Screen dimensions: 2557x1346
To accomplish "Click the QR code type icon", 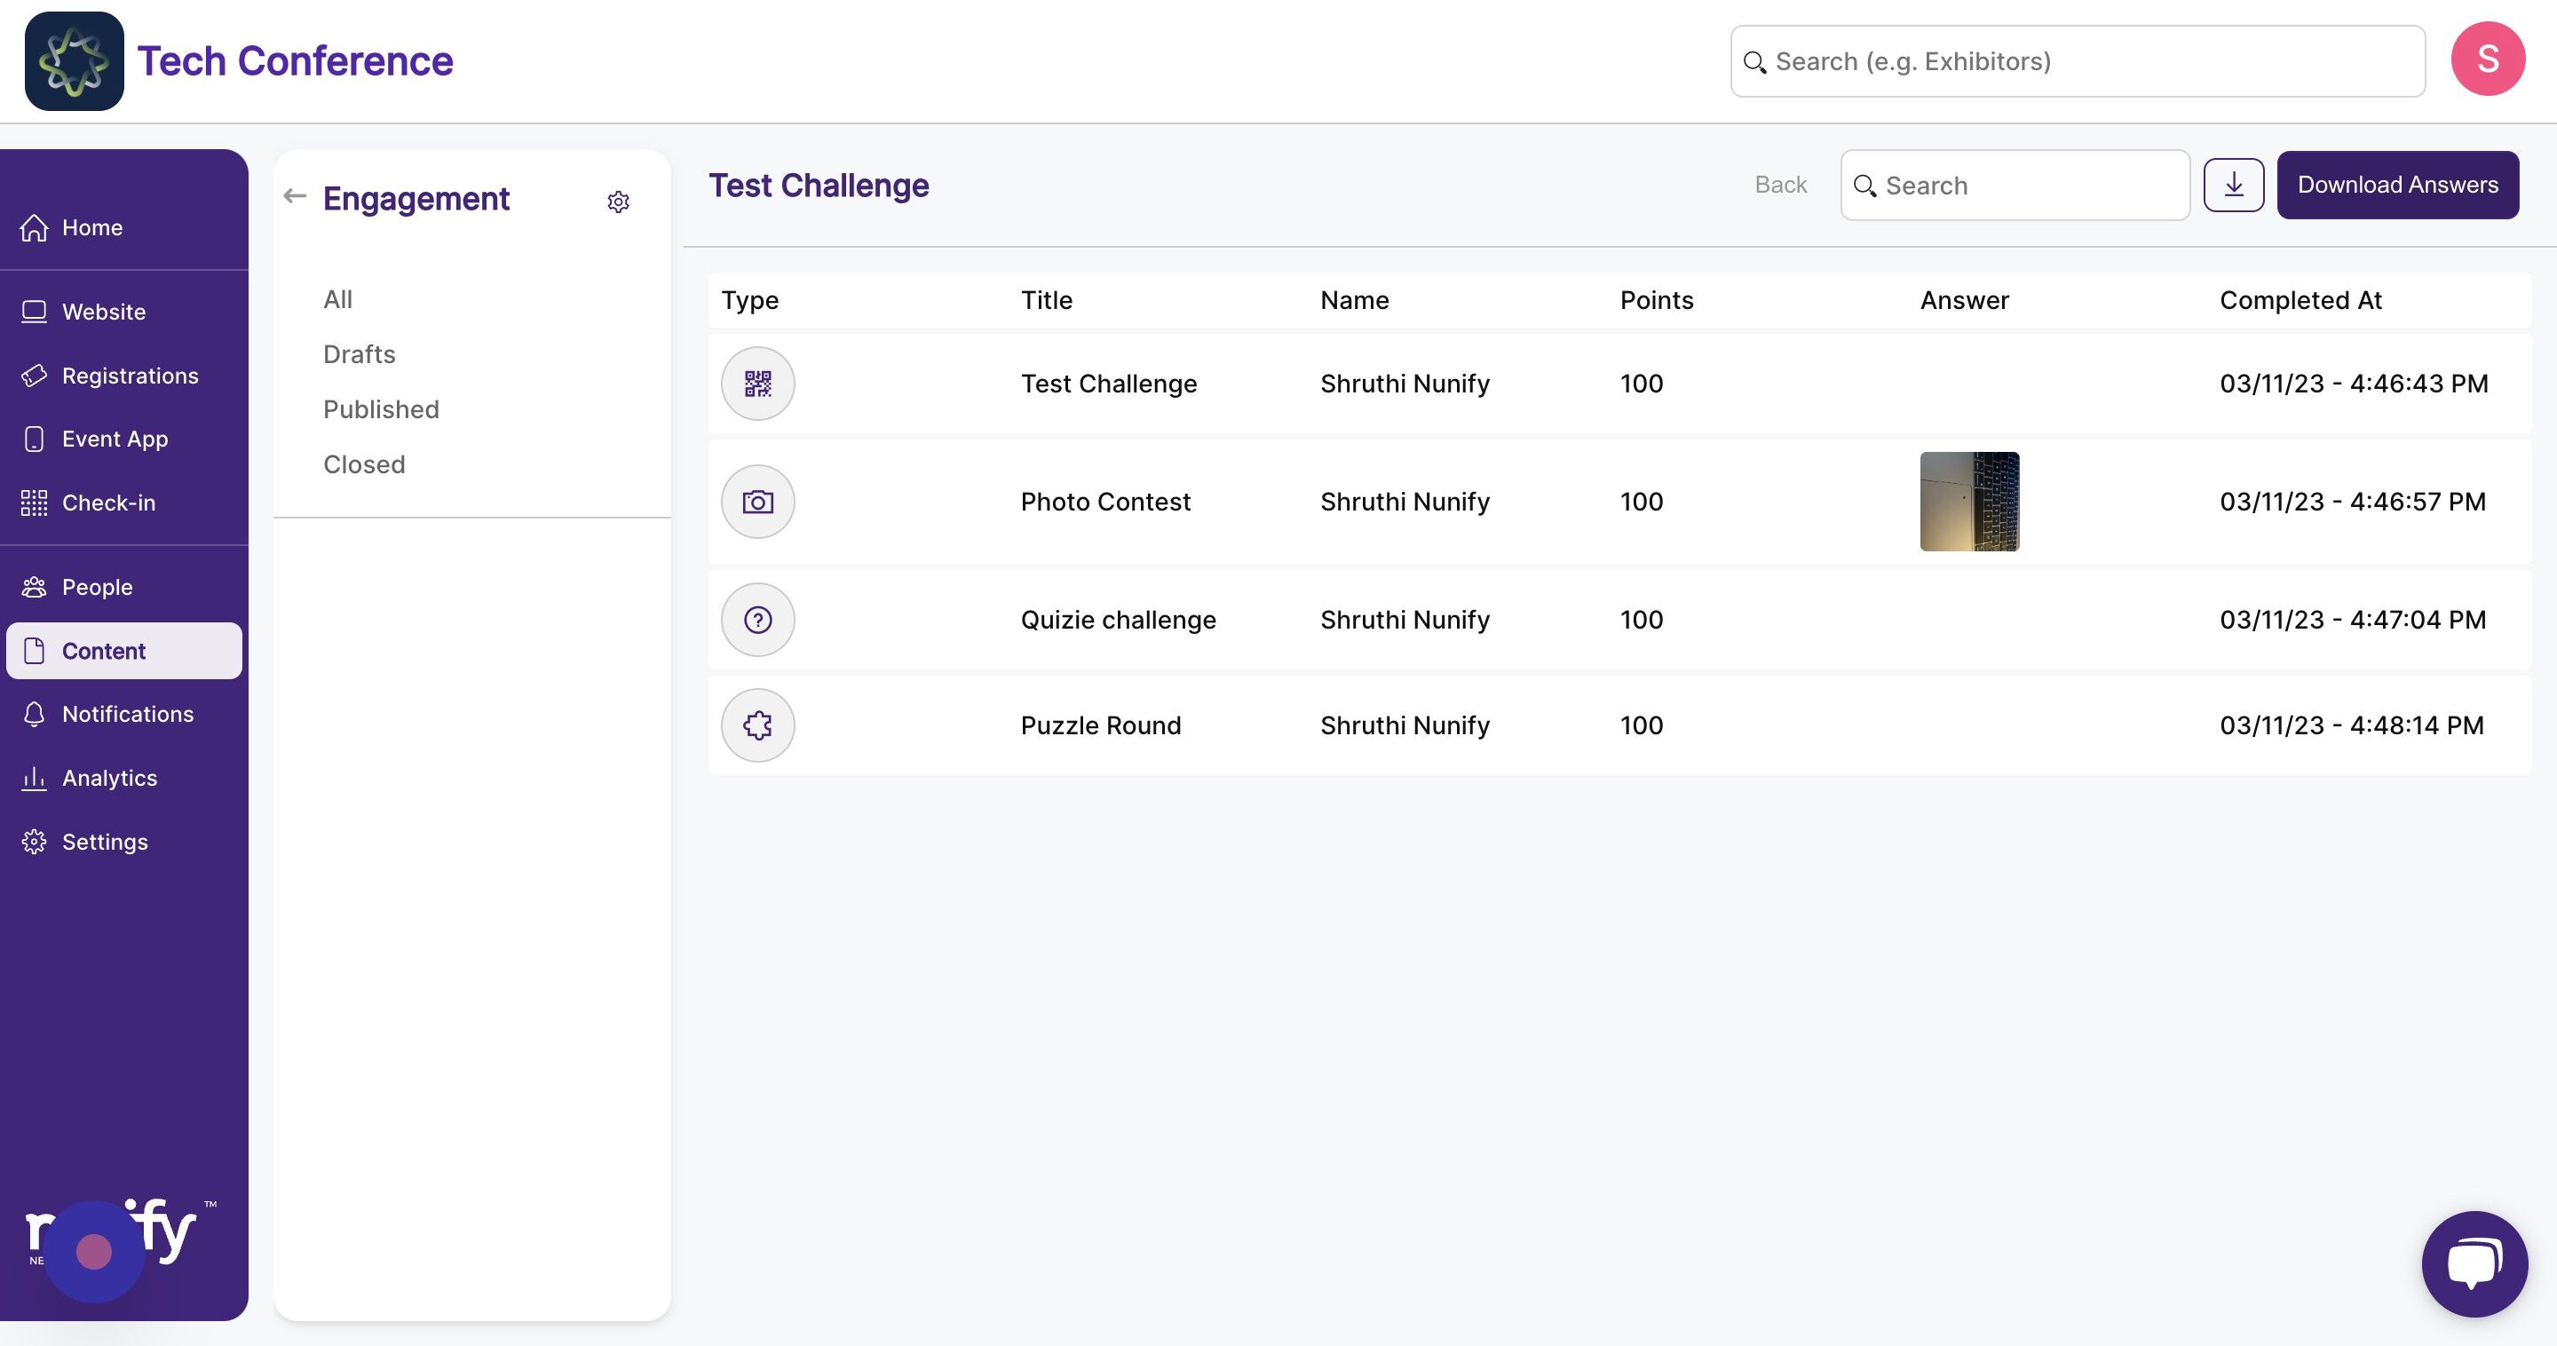I will coord(757,384).
